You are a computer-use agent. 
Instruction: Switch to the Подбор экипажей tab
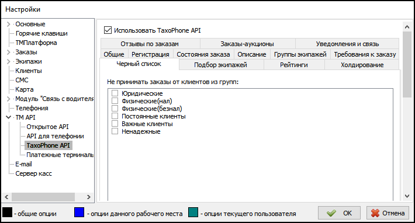[222, 65]
